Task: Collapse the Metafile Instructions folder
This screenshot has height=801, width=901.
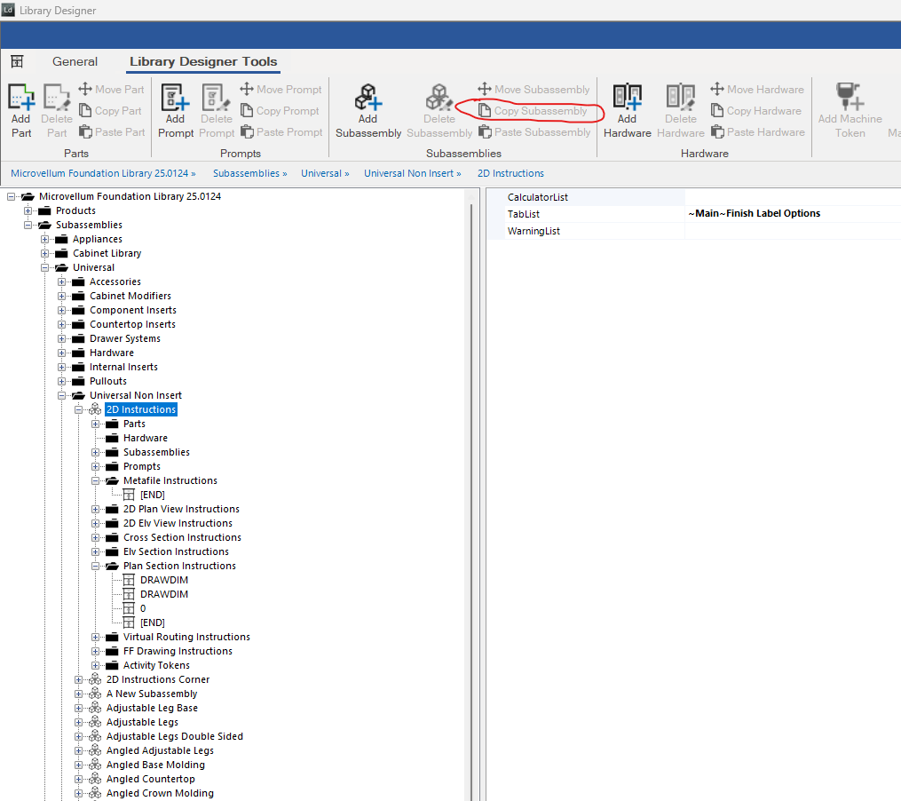Action: (x=95, y=480)
